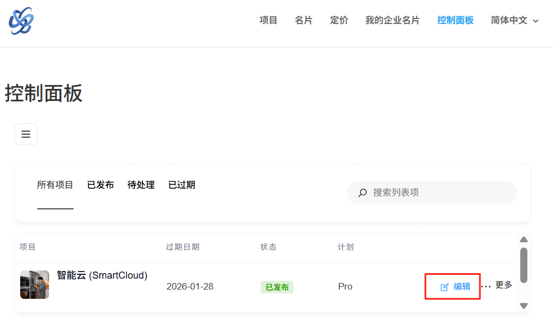This screenshot has height=319, width=553.
Task: Click the scroll down arrow in the list
Action: pyautogui.click(x=524, y=306)
